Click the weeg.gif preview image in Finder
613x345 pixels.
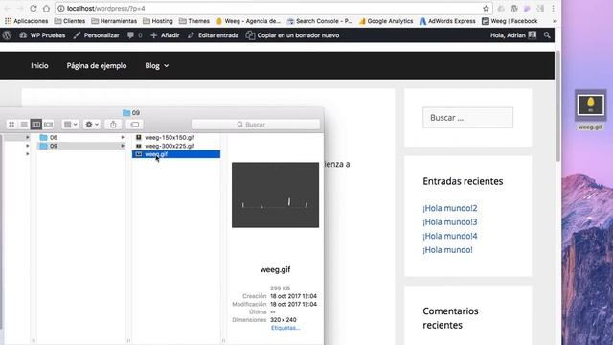pos(275,195)
